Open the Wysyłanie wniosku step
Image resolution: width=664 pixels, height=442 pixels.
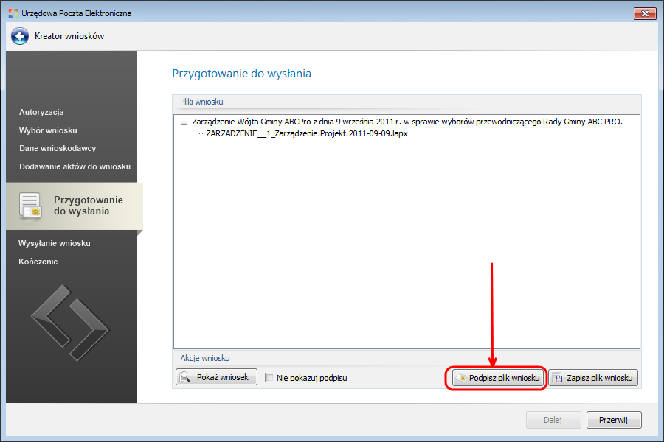tap(54, 243)
